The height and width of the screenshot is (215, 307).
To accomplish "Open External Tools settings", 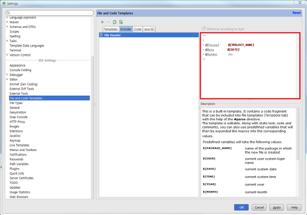I will (19, 94).
